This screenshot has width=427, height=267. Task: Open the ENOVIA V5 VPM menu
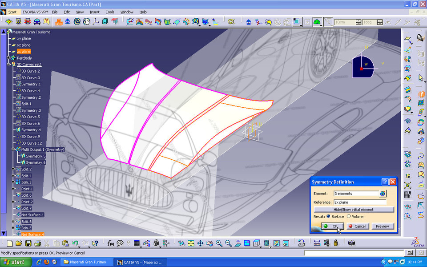coord(35,12)
